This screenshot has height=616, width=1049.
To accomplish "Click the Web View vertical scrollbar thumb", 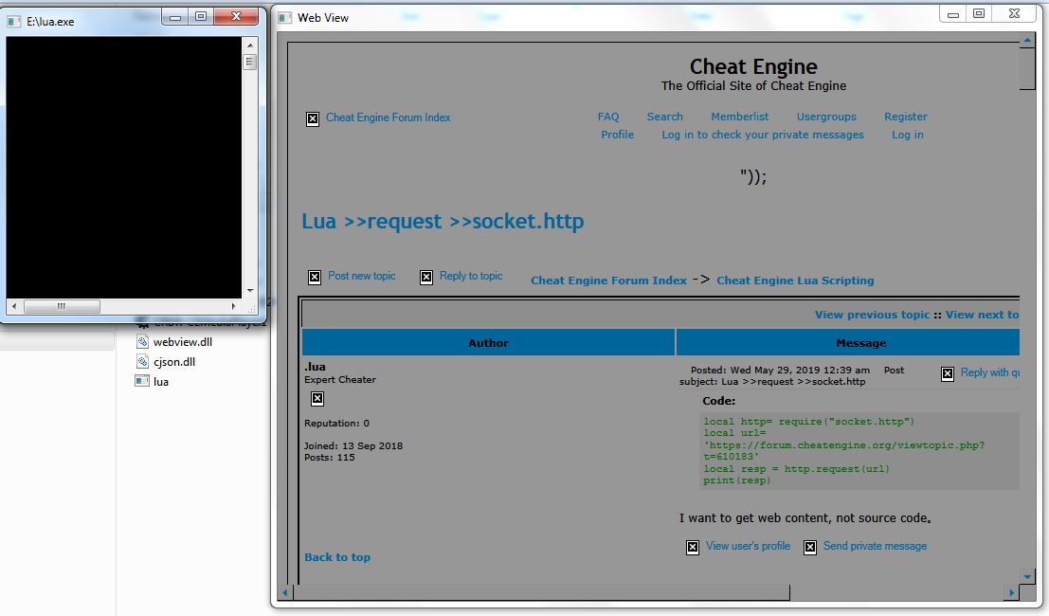I will point(1027,68).
